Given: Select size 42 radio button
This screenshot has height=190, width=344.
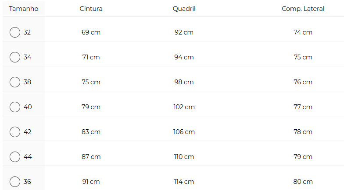Looking at the screenshot, I should pos(15,132).
